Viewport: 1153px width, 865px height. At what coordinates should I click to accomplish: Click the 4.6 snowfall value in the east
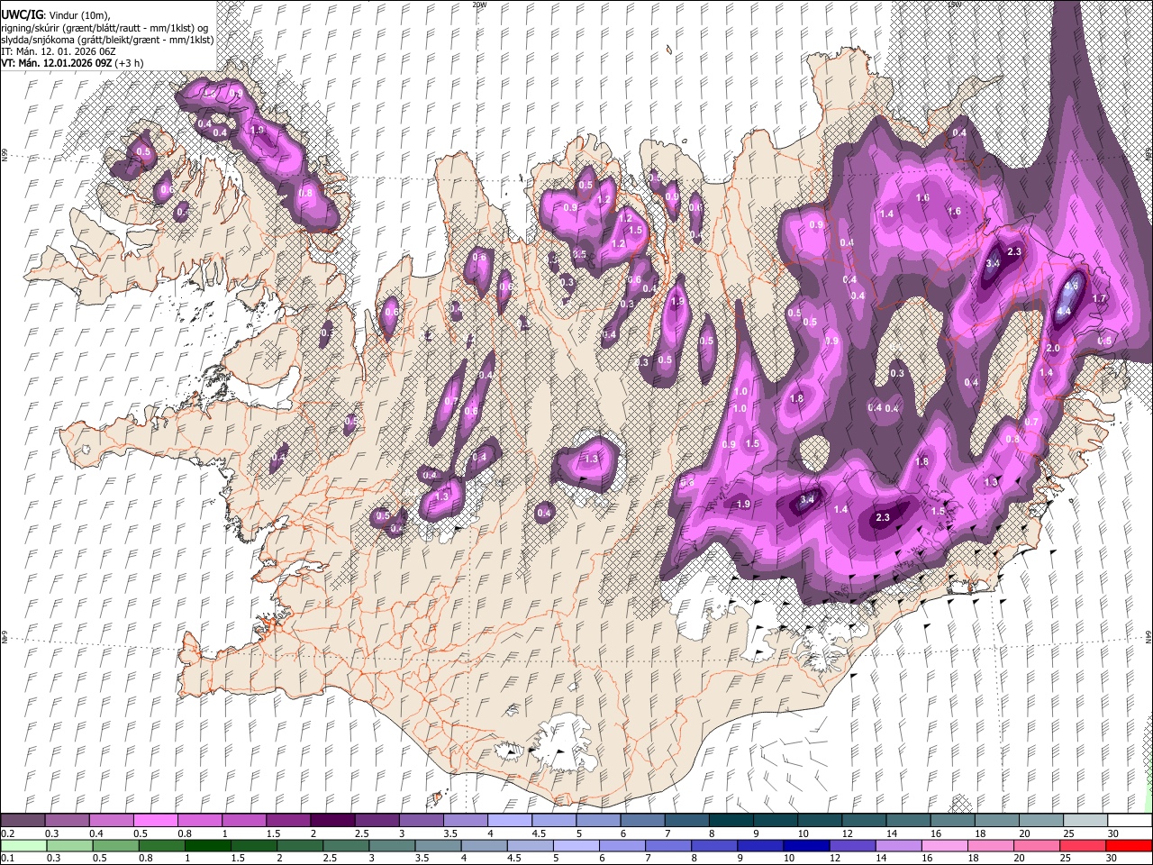(1071, 286)
